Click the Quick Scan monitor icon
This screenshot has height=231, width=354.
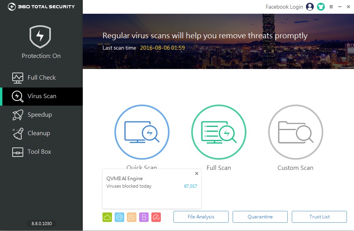click(142, 132)
